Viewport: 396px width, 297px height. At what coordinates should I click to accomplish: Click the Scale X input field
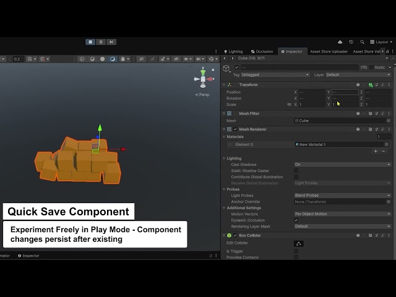pyautogui.click(x=312, y=105)
